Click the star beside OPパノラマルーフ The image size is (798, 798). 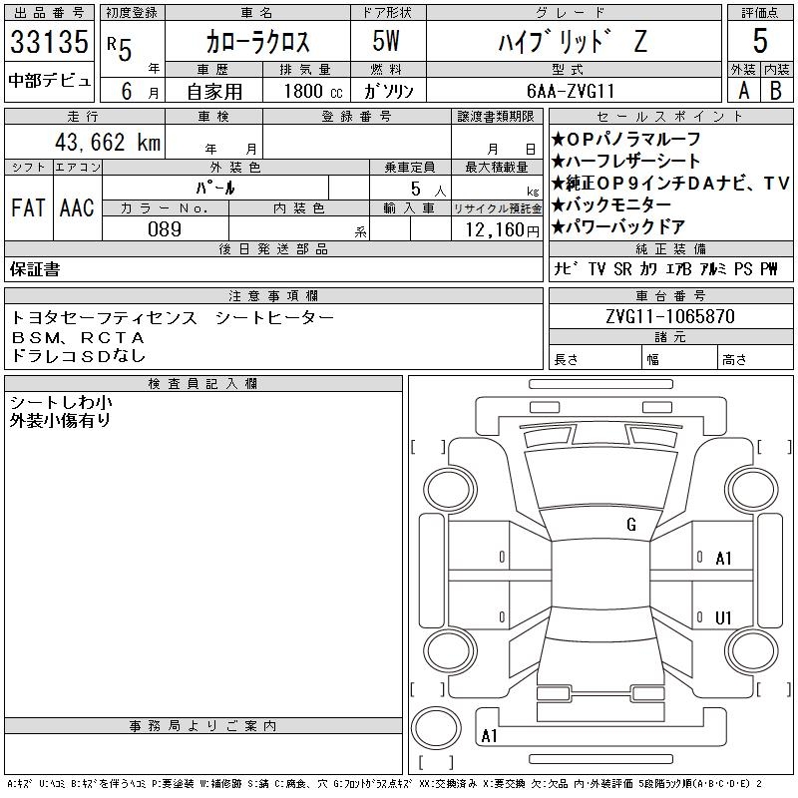[x=558, y=139]
